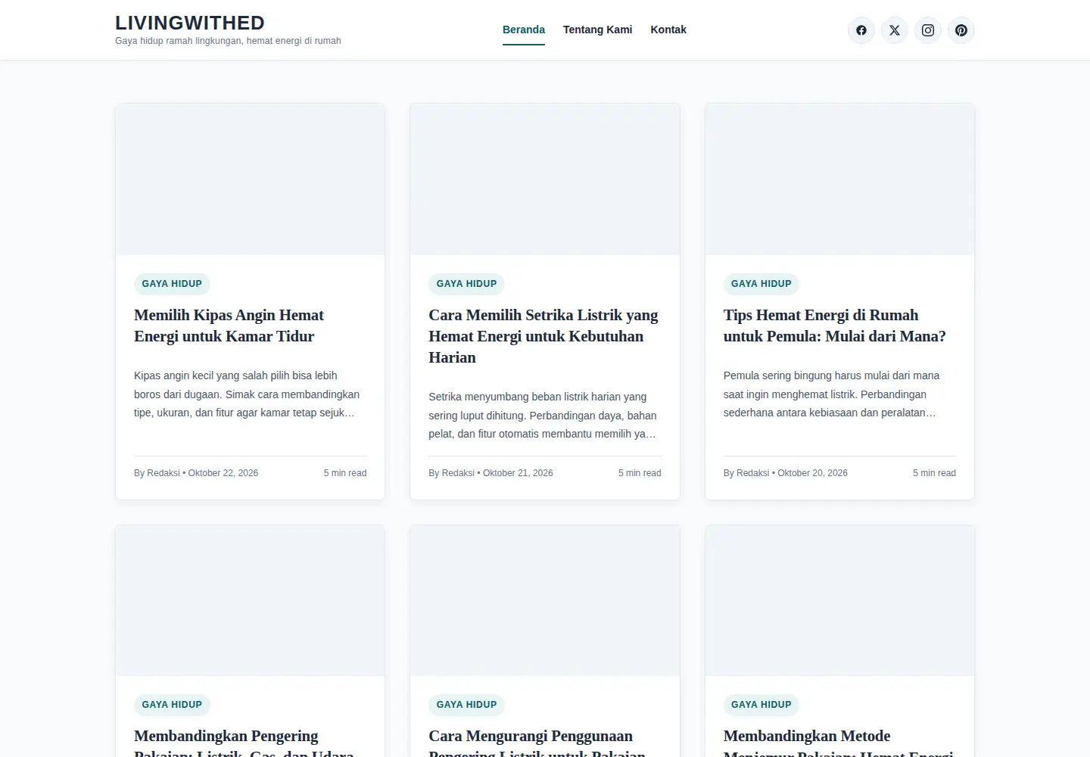This screenshot has height=757, width=1090.
Task: Go to the Beranda nav item
Action: (524, 30)
